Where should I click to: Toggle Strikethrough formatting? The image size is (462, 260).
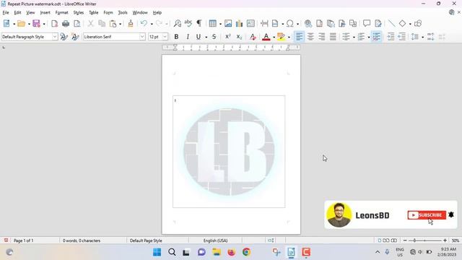tap(214, 37)
